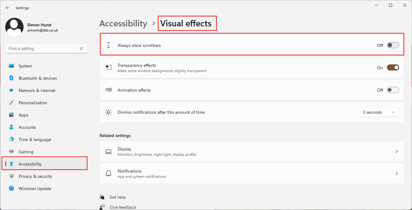Click the Give feedback link

pyautogui.click(x=123, y=207)
